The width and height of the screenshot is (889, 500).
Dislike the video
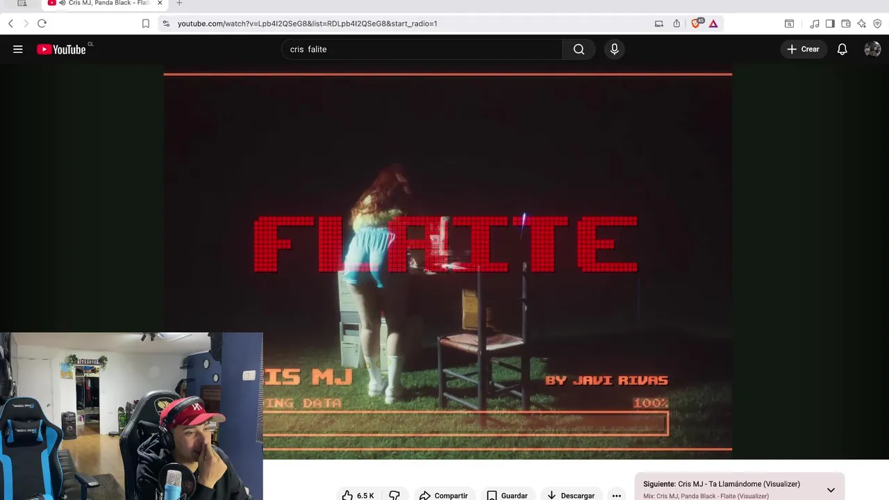click(394, 495)
